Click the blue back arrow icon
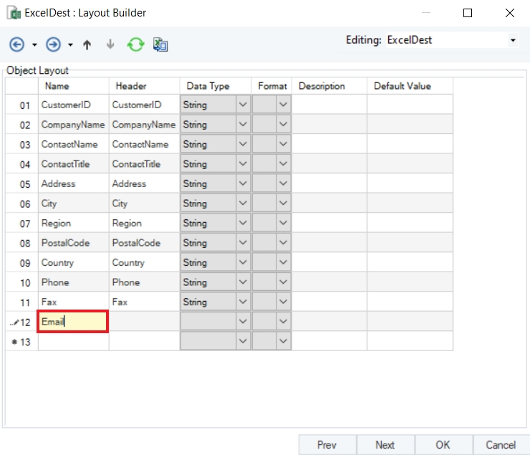The height and width of the screenshot is (455, 530). [x=16, y=44]
